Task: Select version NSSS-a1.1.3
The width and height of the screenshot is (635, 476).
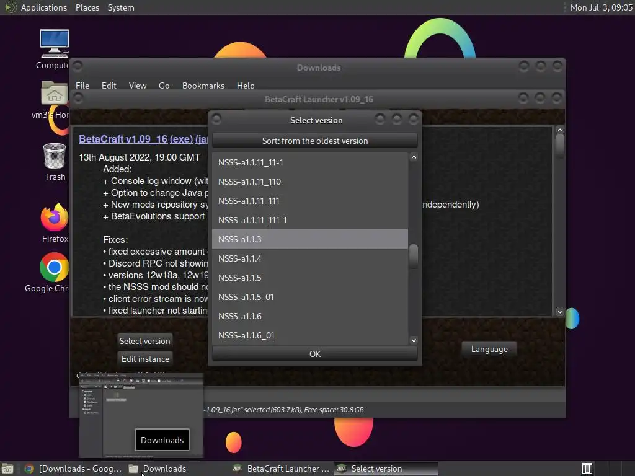Action: point(310,239)
